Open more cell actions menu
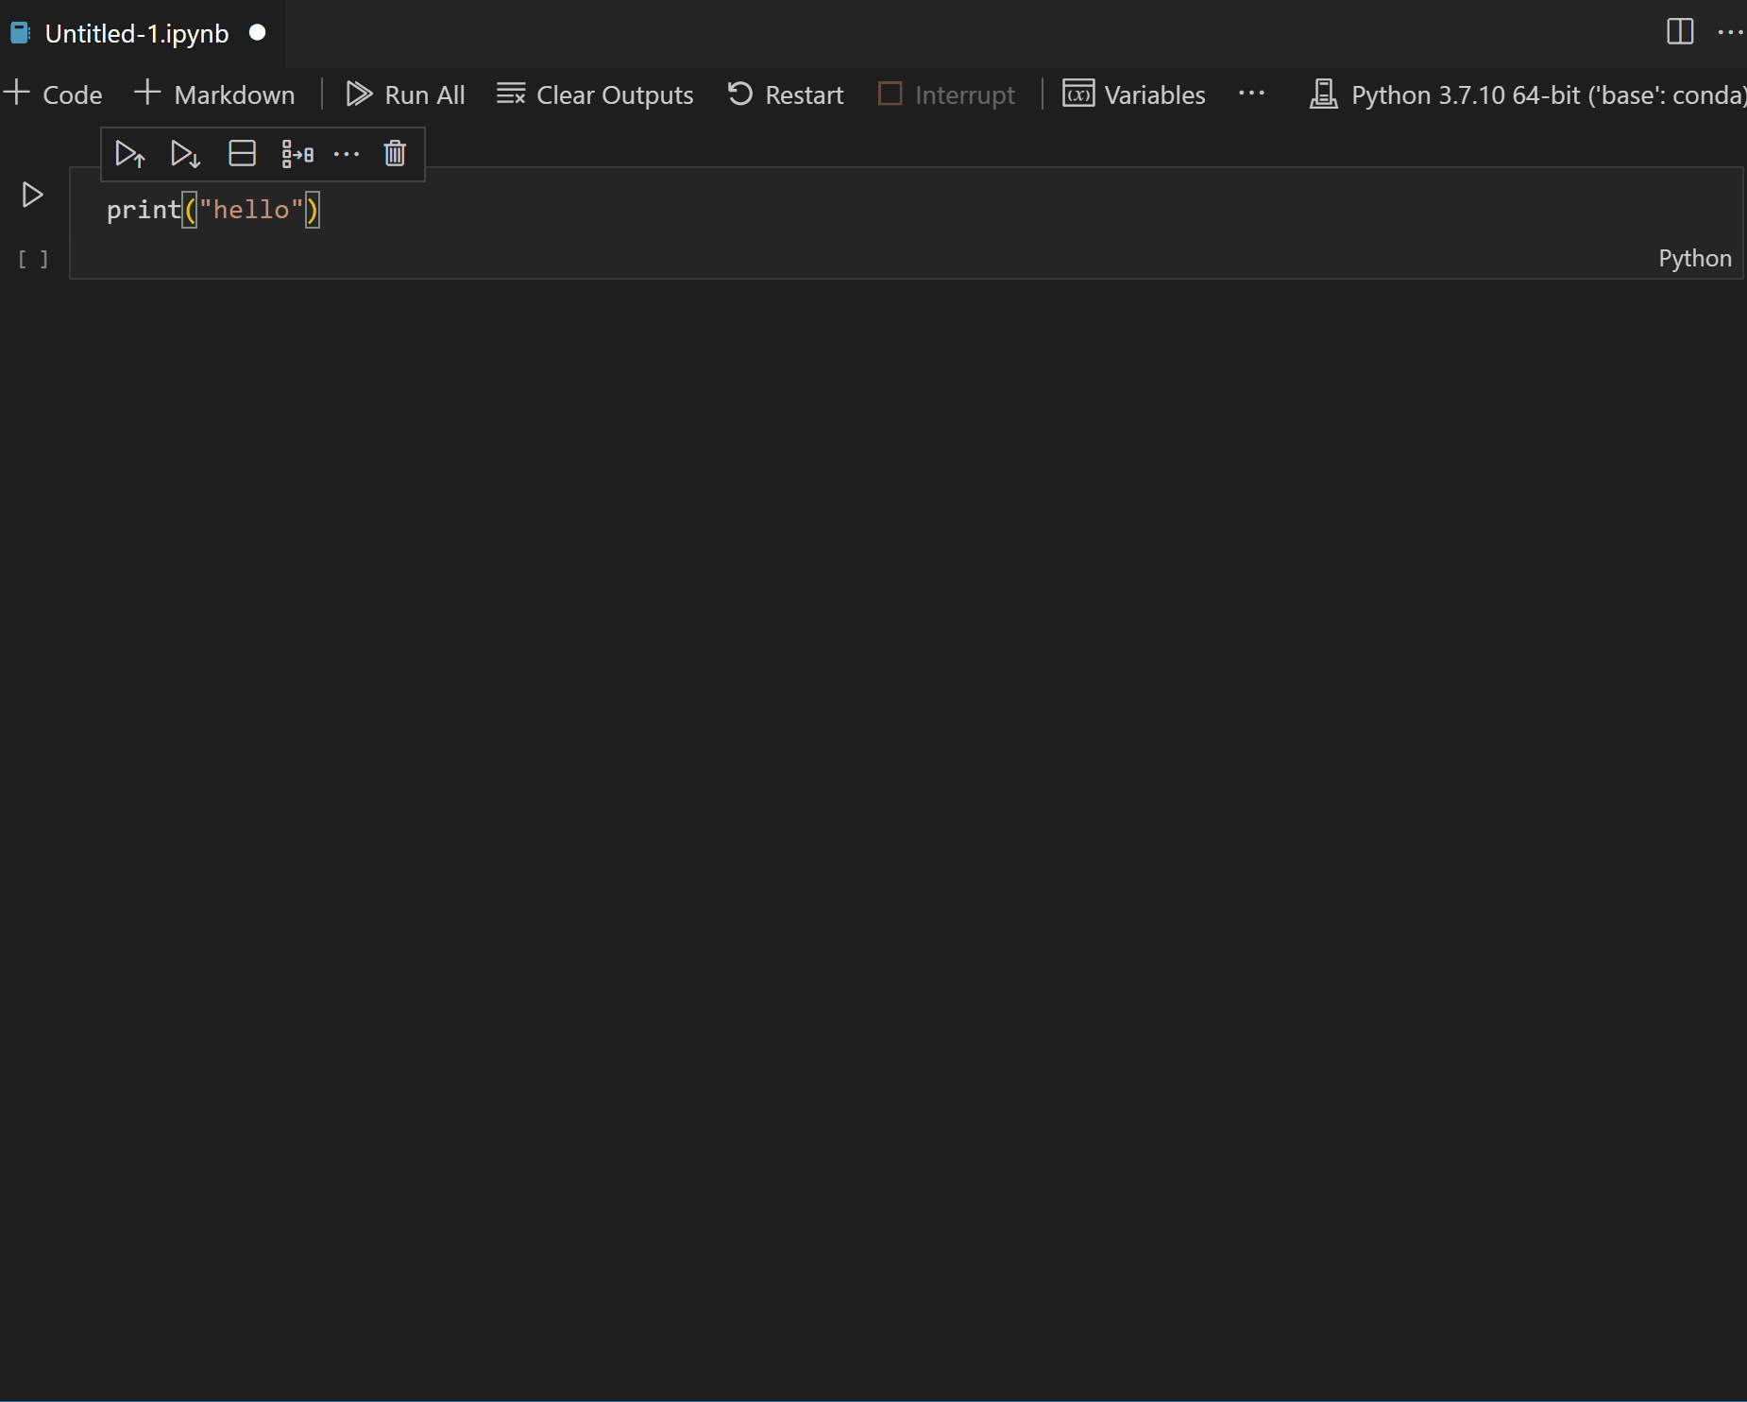This screenshot has width=1747, height=1402. (347, 153)
